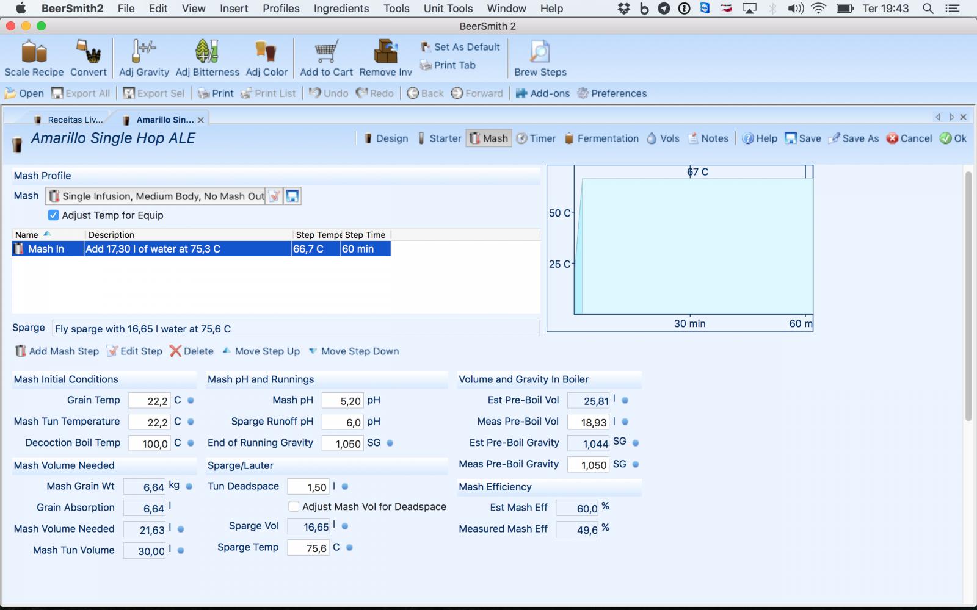Save the recipe

(x=803, y=138)
